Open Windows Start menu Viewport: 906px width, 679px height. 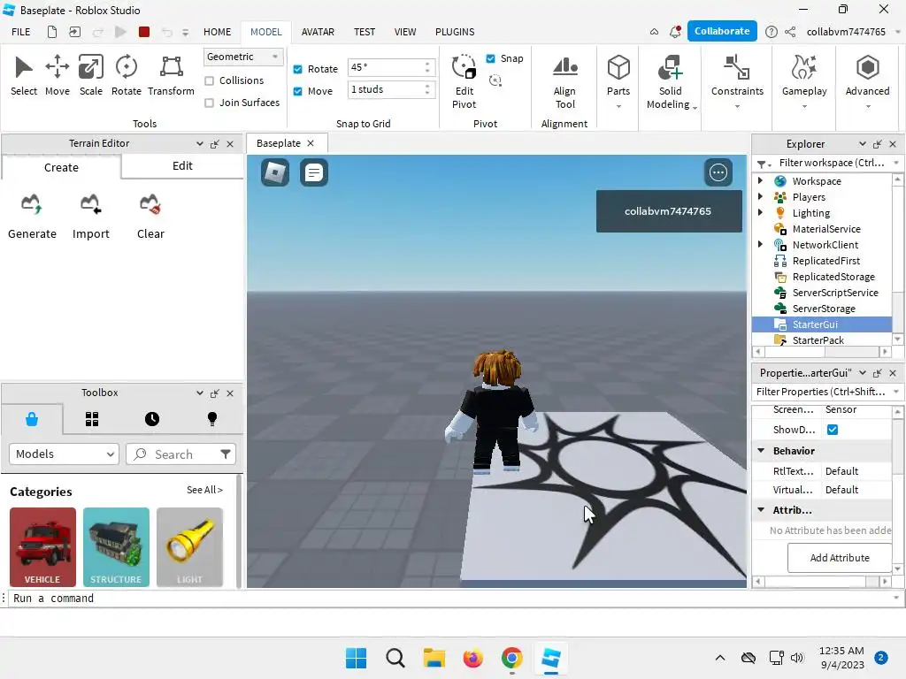(x=356, y=658)
